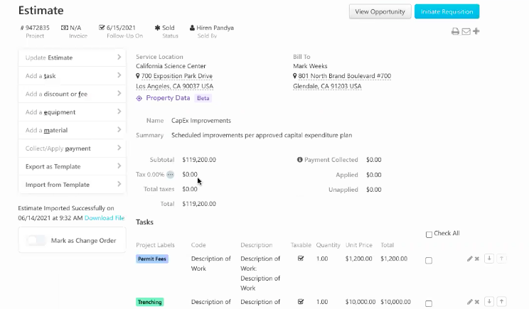The height and width of the screenshot is (309, 529).
Task: Open the Collect/Apply payment menu item
Action: (73, 148)
